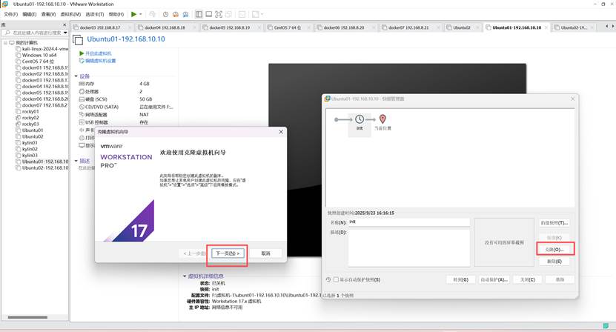The width and height of the screenshot is (616, 332).
Task: Click 拍摄快照(T) in snapshot manager
Action: (554, 223)
